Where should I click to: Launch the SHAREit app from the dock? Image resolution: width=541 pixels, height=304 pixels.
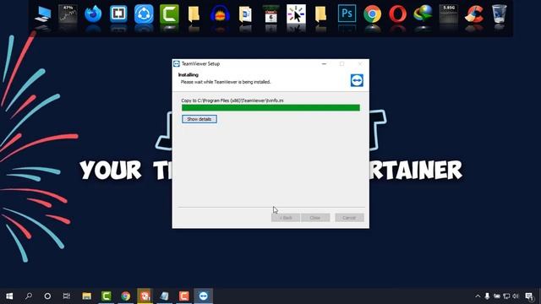click(144, 14)
